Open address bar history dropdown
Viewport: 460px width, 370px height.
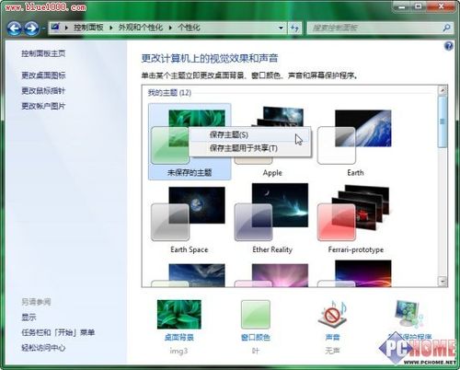[281, 28]
